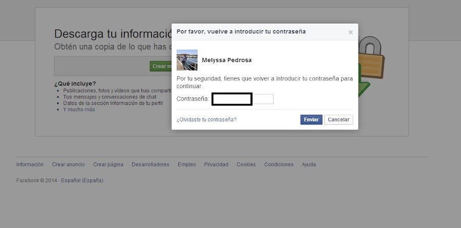Click the green Crear archive button
The height and width of the screenshot is (228, 461).
pyautogui.click(x=160, y=66)
